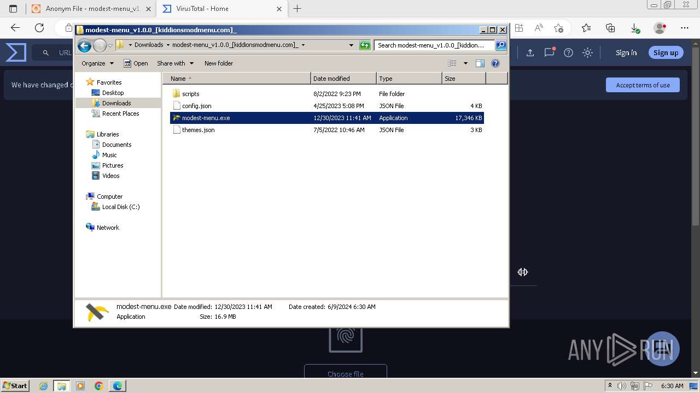
Task: Toggle VirusTotal light/dark theme icon
Action: [587, 53]
